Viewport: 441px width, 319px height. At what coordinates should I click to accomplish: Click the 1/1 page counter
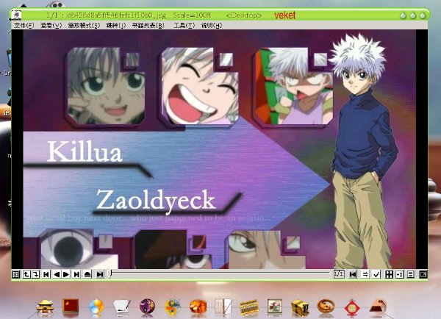click(x=339, y=273)
